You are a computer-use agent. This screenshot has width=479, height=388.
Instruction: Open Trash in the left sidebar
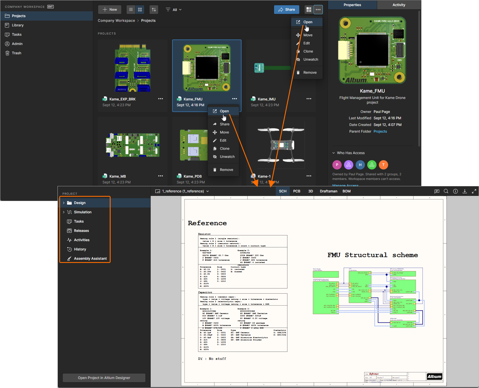[x=17, y=53]
